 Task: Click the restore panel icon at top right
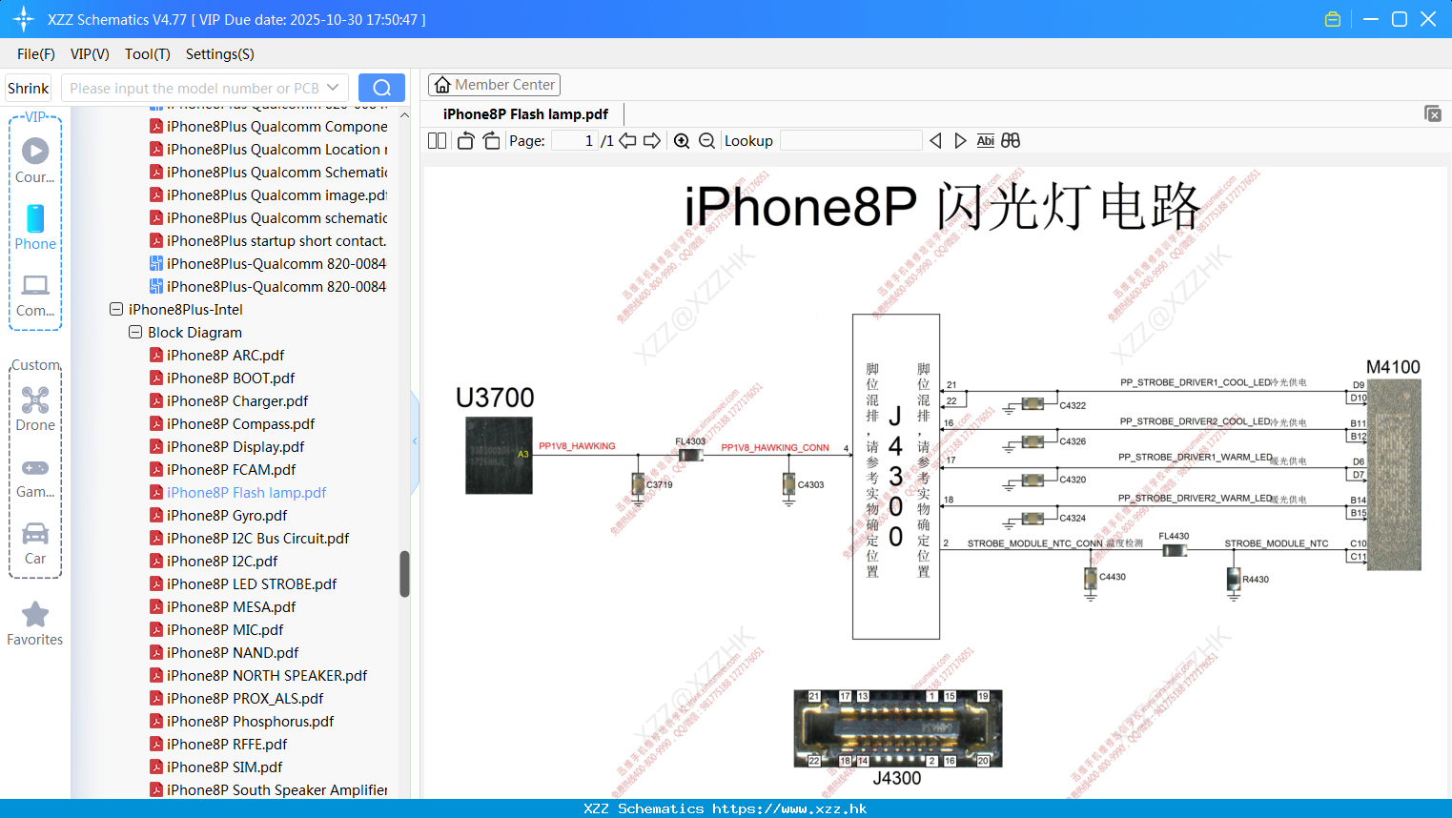click(1432, 113)
